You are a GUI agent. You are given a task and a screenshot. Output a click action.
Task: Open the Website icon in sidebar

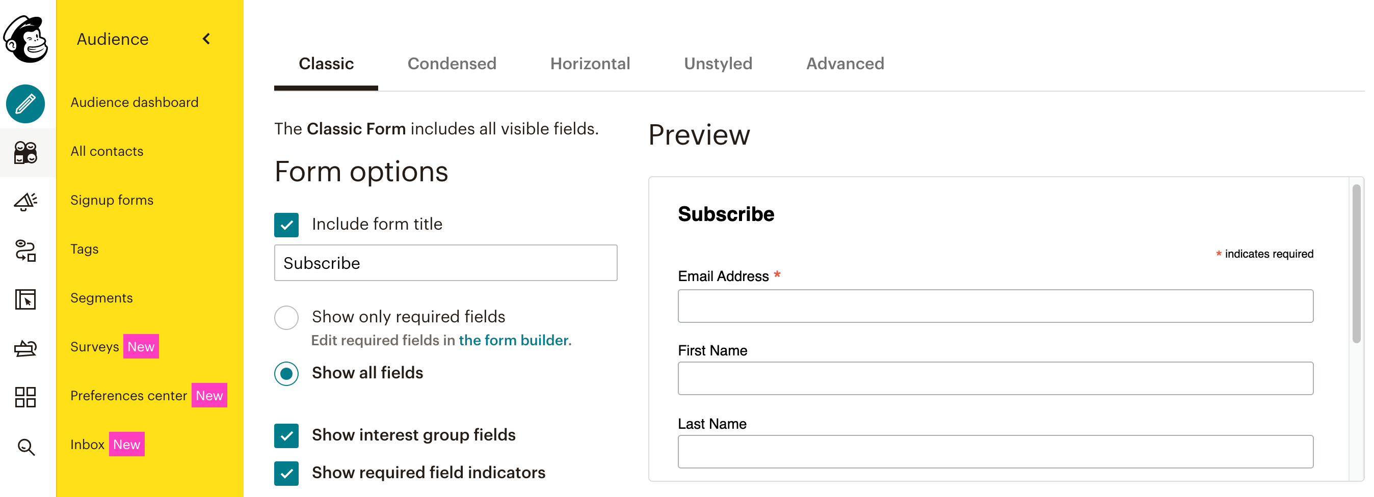(25, 299)
